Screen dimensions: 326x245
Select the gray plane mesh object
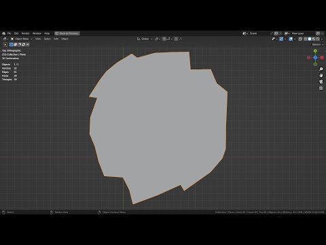point(158,127)
